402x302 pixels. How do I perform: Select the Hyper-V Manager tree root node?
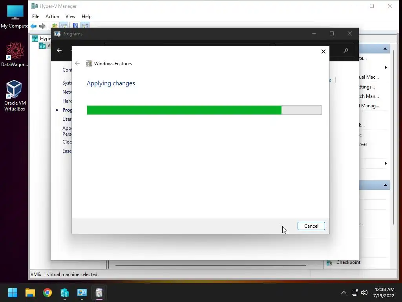[42, 39]
